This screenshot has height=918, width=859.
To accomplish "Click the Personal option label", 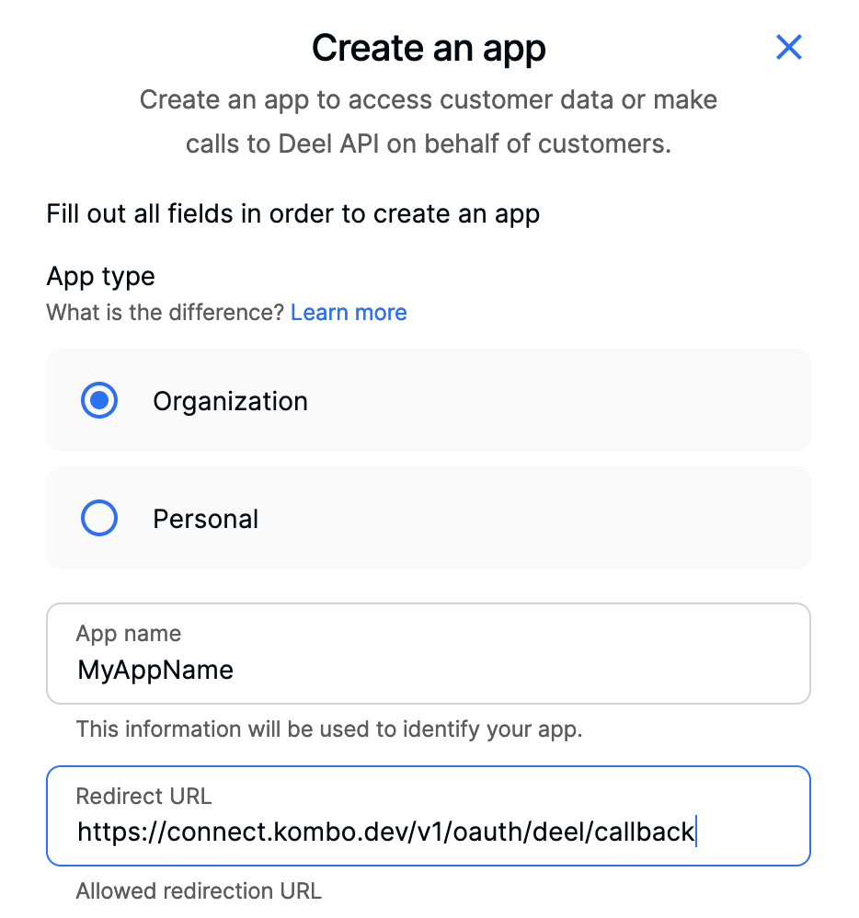I will (205, 519).
